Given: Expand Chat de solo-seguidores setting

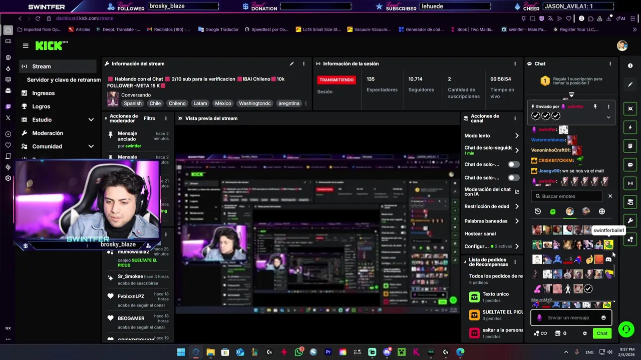Looking at the screenshot, I should [517, 150].
